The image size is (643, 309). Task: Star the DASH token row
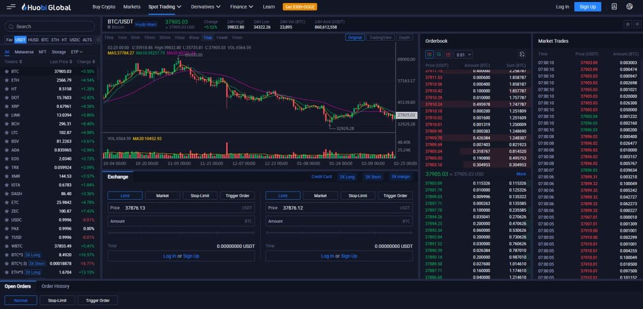point(6,194)
